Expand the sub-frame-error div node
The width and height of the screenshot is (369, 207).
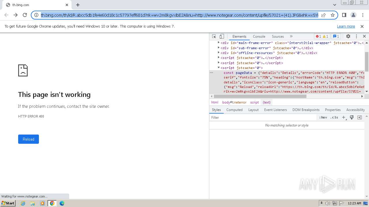point(219,48)
